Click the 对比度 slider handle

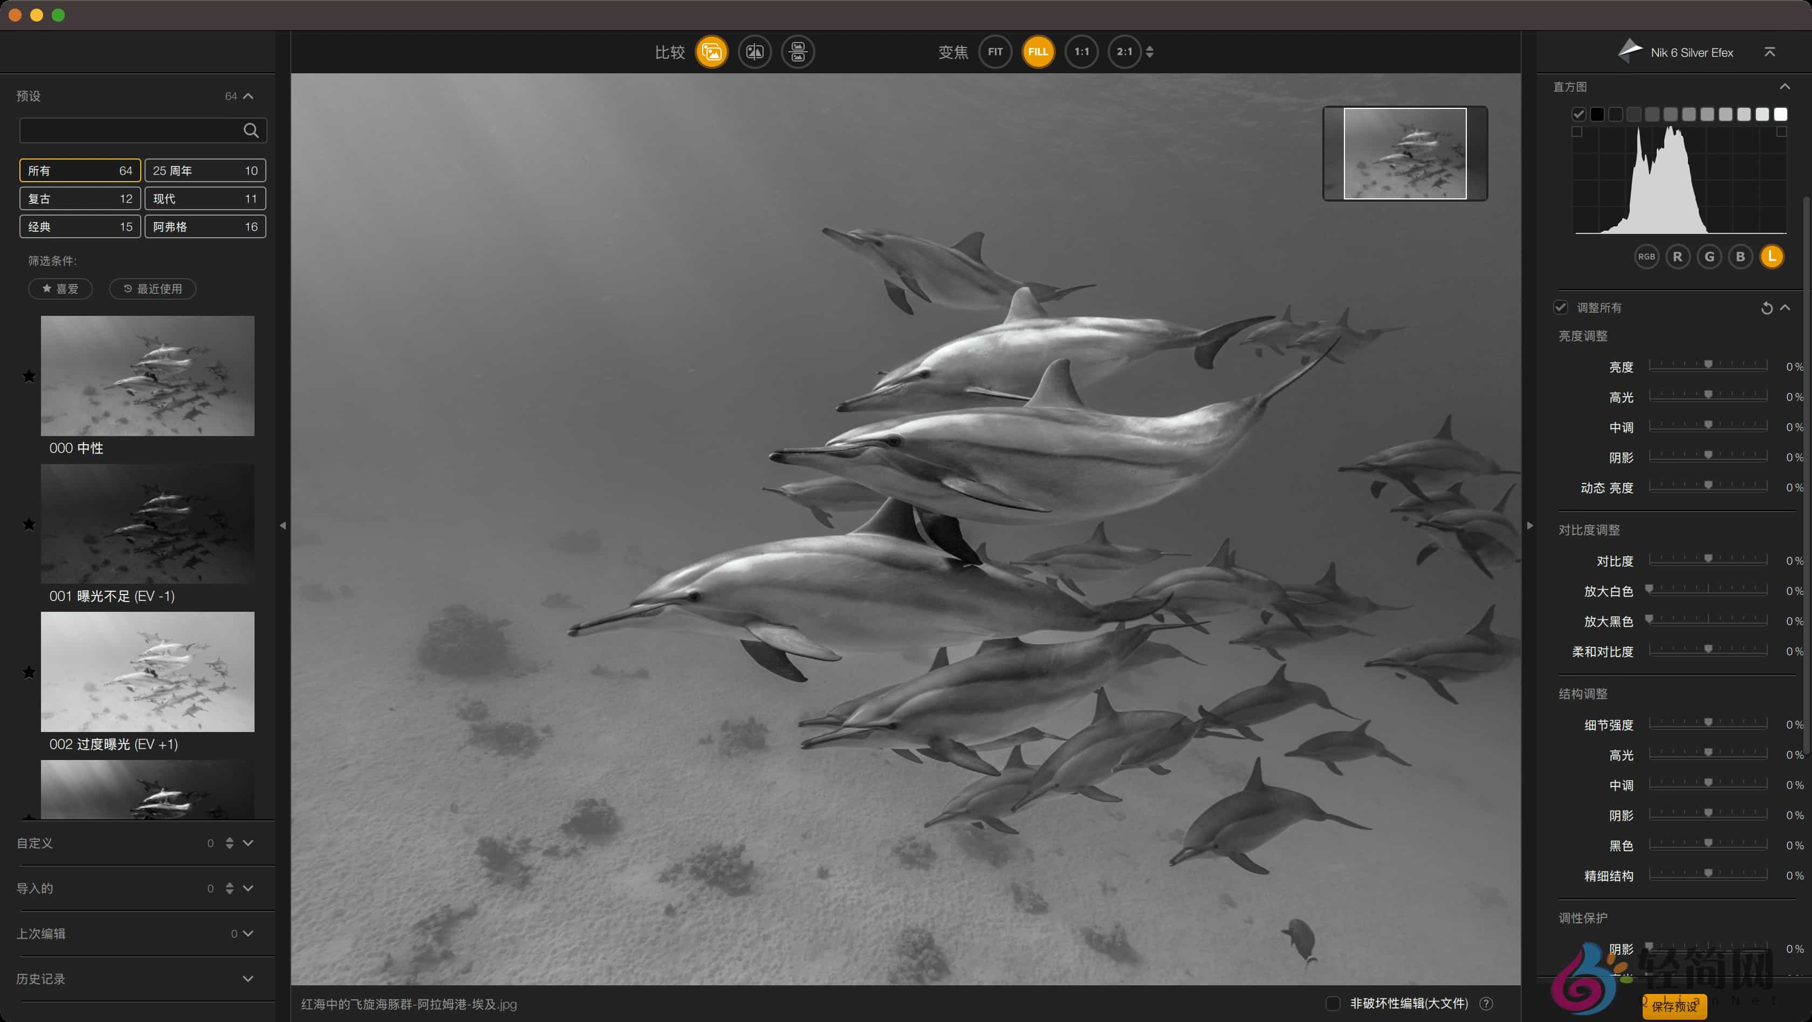click(1708, 559)
